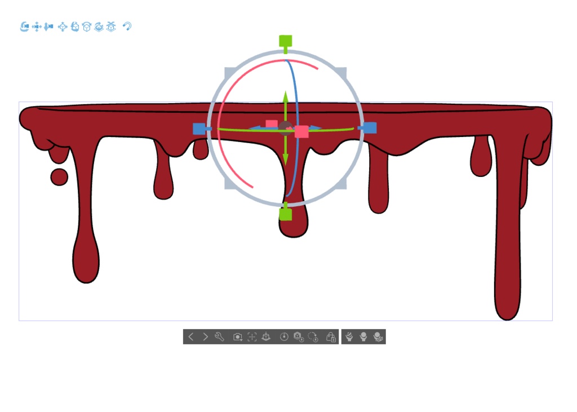The height and width of the screenshot is (412, 577).
Task: Select the rotate object on ground plane icon
Action: (99, 26)
